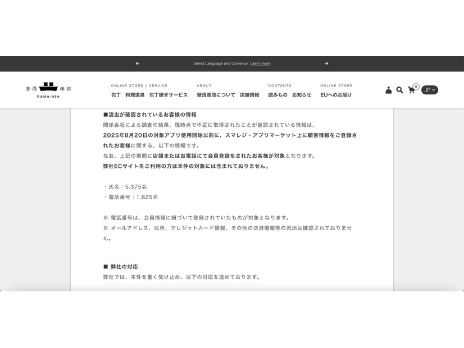464x348 pixels.
Task: Open the 釜浅商店について page link
Action: (217, 95)
